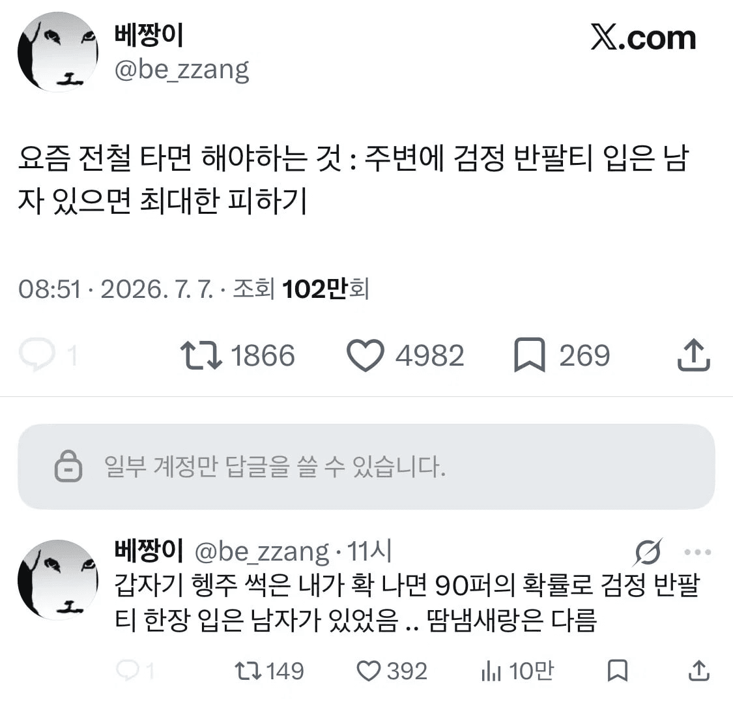The image size is (733, 704).
Task: View analytics icon showing 10만 views
Action: click(x=491, y=671)
